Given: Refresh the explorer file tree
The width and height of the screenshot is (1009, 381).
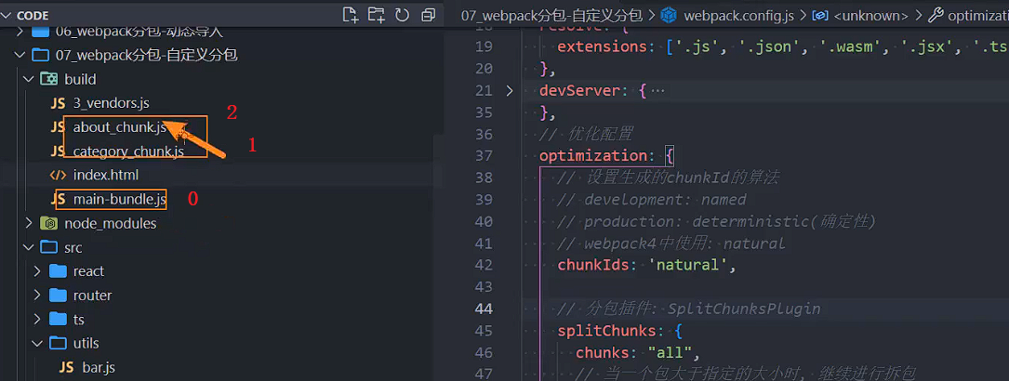Looking at the screenshot, I should (x=403, y=15).
